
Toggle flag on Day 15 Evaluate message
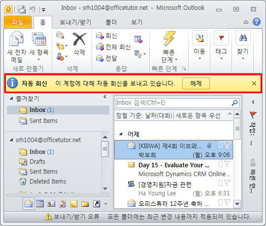point(227,164)
